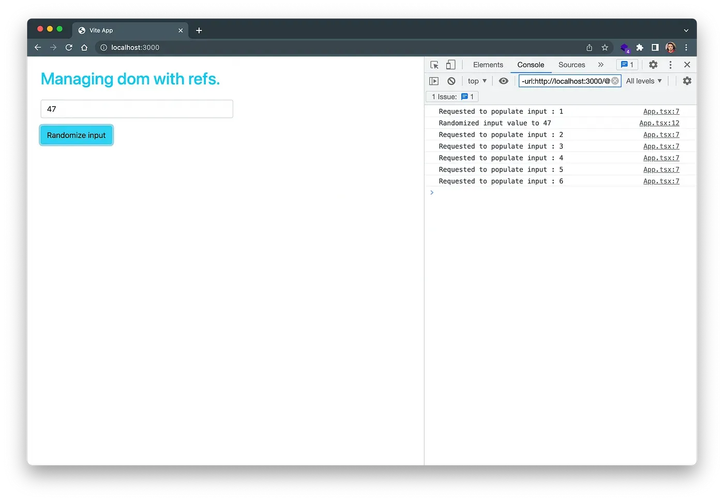
Task: Create a live expression with the eye icon
Action: click(504, 81)
